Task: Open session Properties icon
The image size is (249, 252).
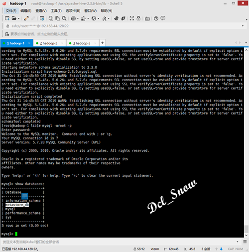Action: coord(42,18)
